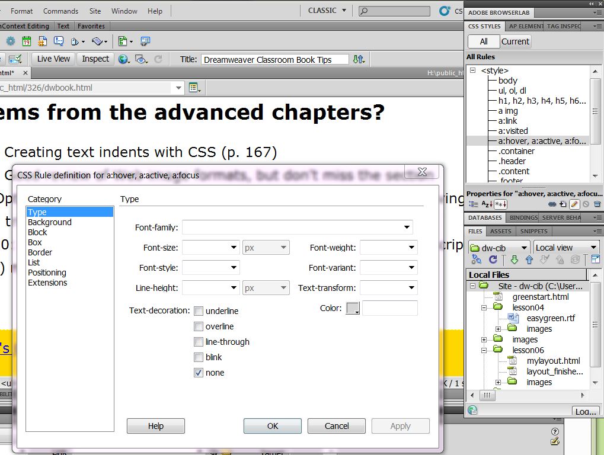The image size is (604, 455).
Task: Open the CLASSIC workspace switcher
Action: (327, 11)
